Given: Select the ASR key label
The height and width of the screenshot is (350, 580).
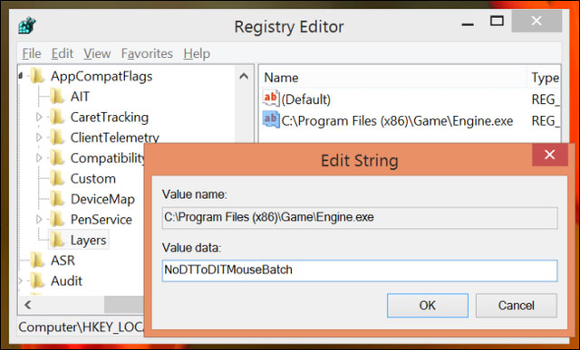Looking at the screenshot, I should point(63,260).
